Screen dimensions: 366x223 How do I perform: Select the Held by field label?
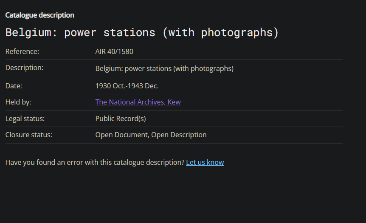point(18,102)
